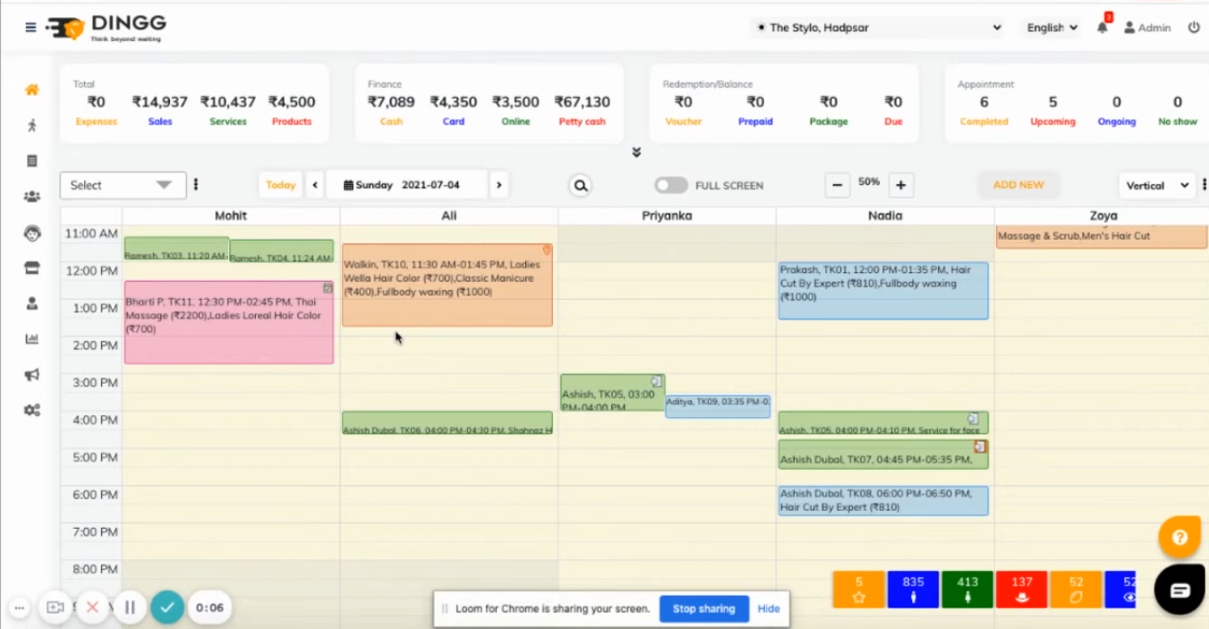1209x629 pixels.
Task: Open the orange help question mark button
Action: 1179,538
